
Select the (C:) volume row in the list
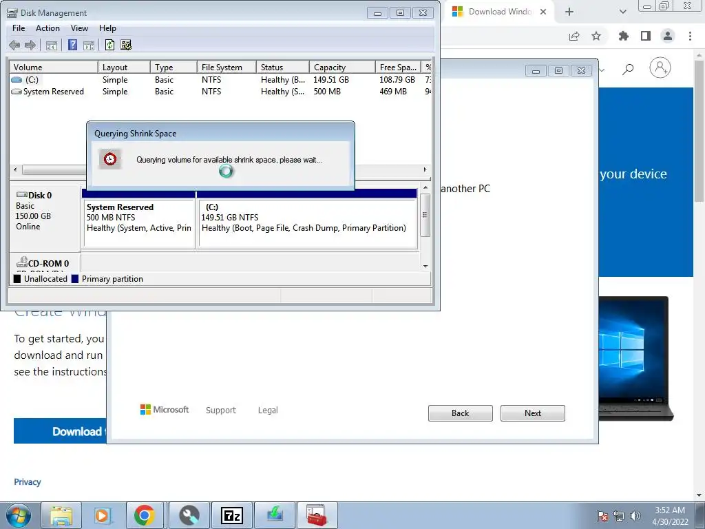220,80
